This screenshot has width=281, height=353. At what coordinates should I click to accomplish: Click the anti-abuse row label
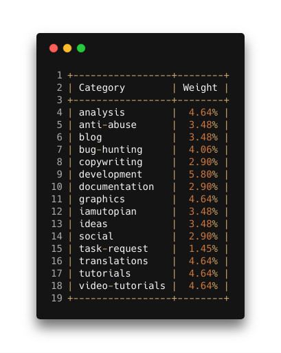point(108,125)
